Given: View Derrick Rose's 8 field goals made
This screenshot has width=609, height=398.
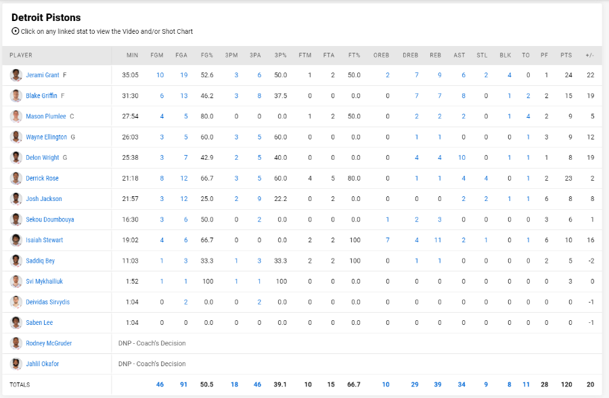Looking at the screenshot, I should point(162,178).
